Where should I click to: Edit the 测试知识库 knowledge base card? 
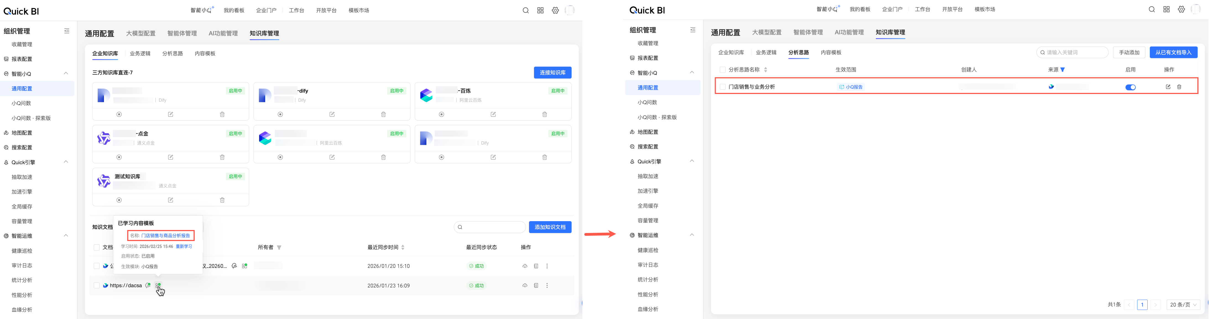pyautogui.click(x=170, y=200)
